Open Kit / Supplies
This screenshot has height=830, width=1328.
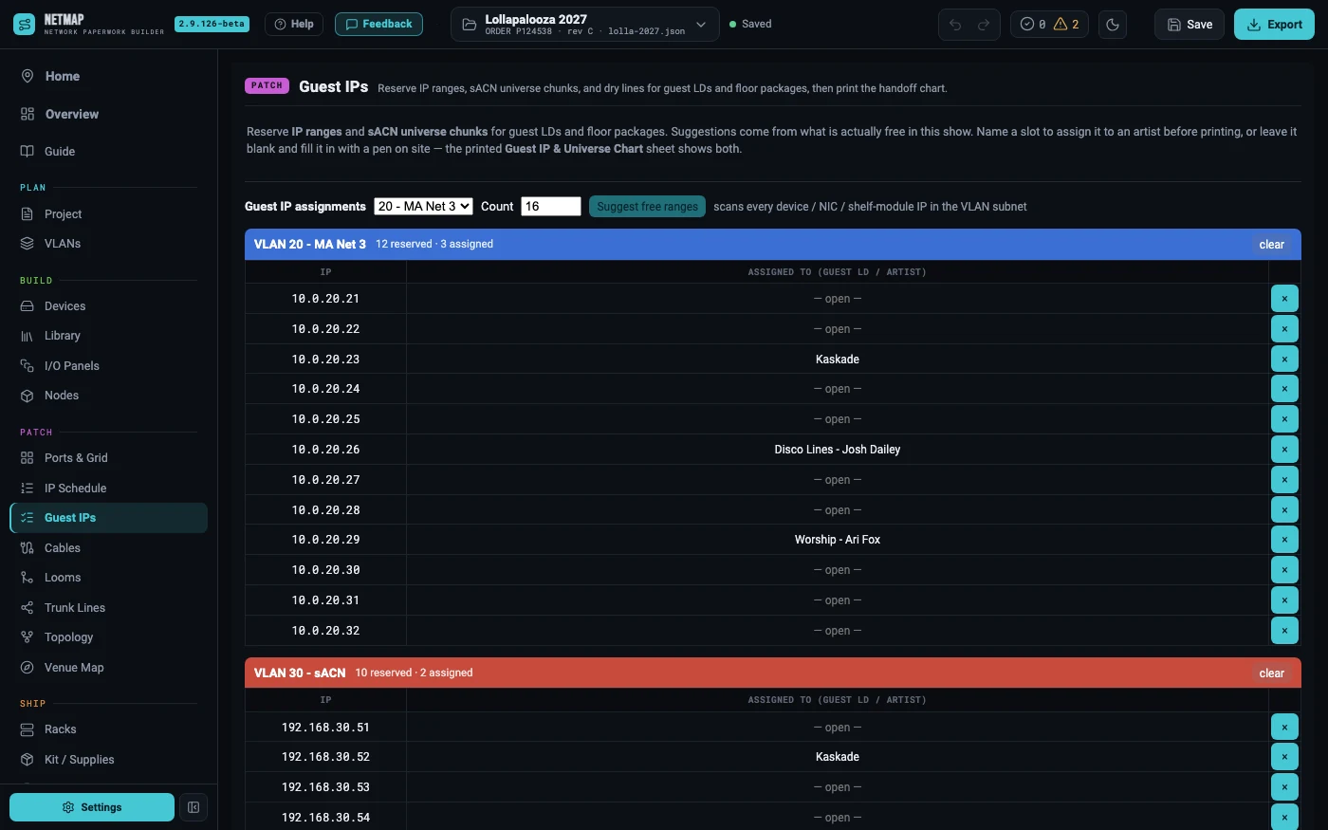click(x=108, y=760)
